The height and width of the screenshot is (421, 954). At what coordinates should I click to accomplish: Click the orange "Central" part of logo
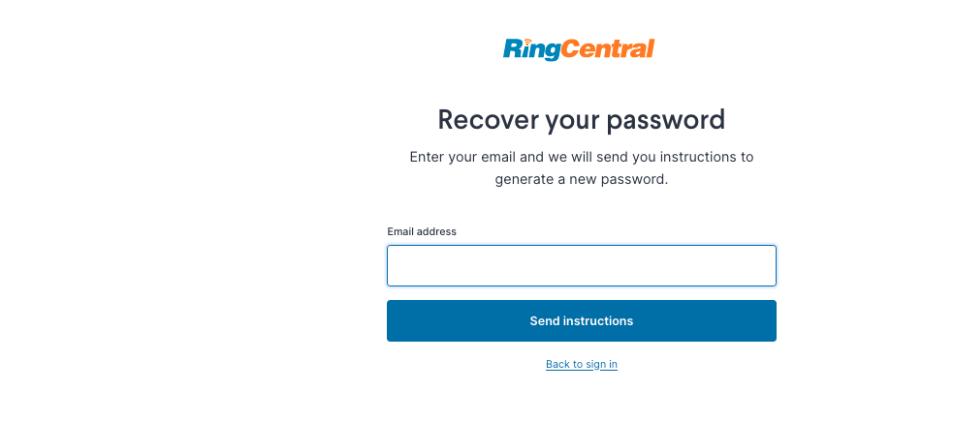coord(608,48)
